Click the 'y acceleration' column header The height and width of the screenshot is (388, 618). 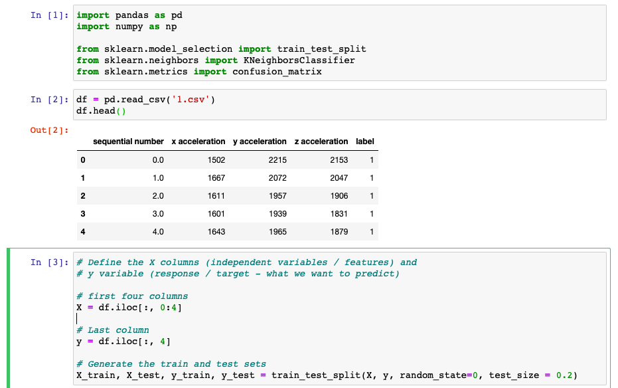[x=260, y=142]
